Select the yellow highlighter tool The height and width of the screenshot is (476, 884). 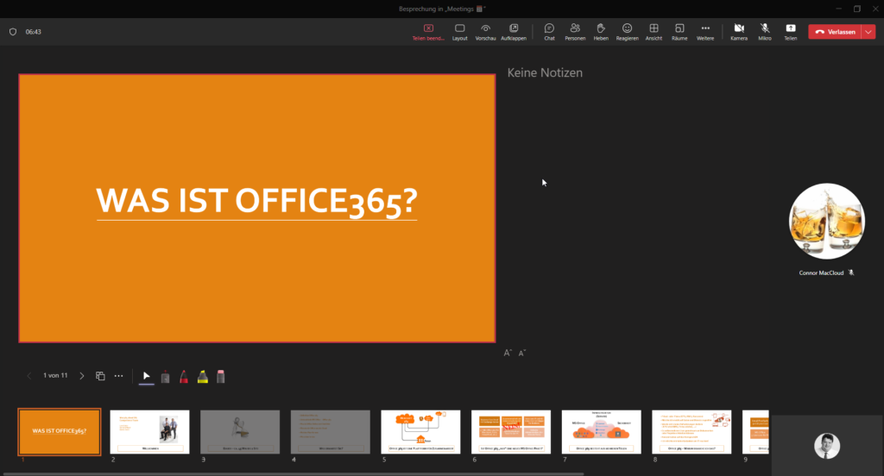pos(202,377)
